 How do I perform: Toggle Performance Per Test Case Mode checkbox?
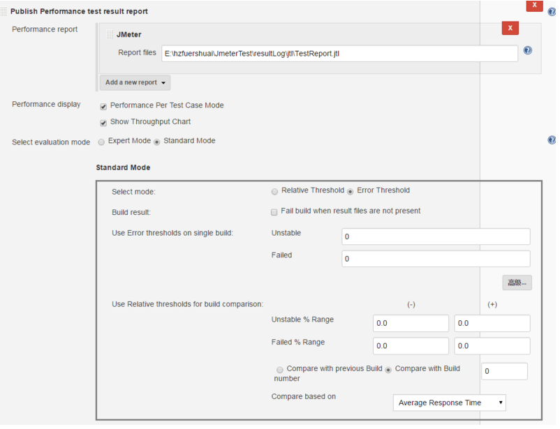(103, 106)
